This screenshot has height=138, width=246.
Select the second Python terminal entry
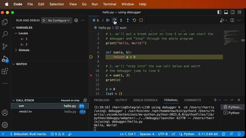click(x=233, y=113)
